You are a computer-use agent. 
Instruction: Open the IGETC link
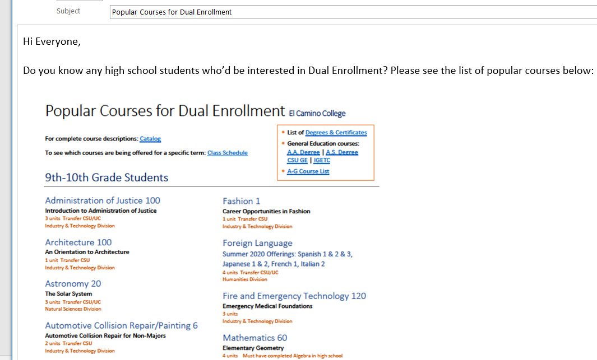click(x=322, y=160)
